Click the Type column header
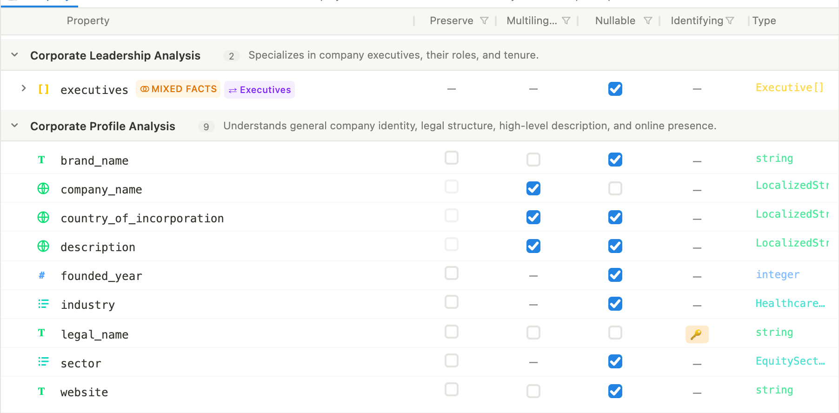The height and width of the screenshot is (413, 839). coord(764,21)
